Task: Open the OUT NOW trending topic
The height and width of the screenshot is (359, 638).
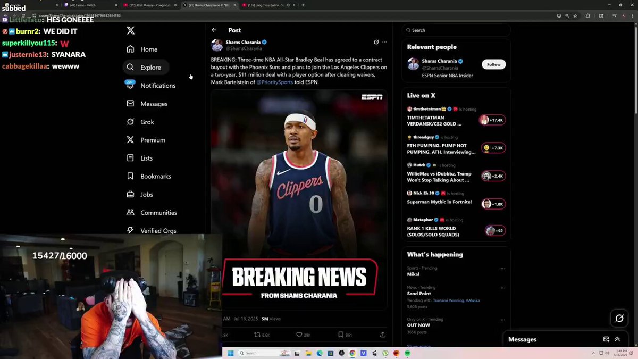Action: click(418, 325)
